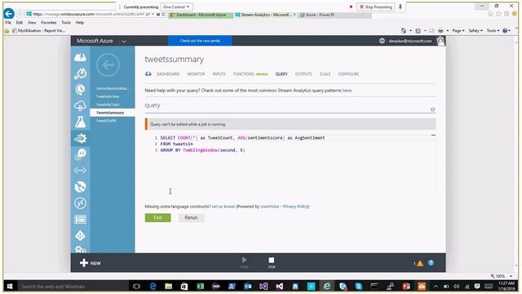The height and width of the screenshot is (294, 522).
Task: Click the globe language icon in header
Action: click(x=382, y=41)
